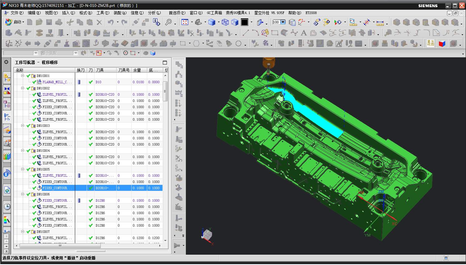The height and width of the screenshot is (265, 466).
Task: Select the DN10D04 program group
Action: tap(43, 151)
